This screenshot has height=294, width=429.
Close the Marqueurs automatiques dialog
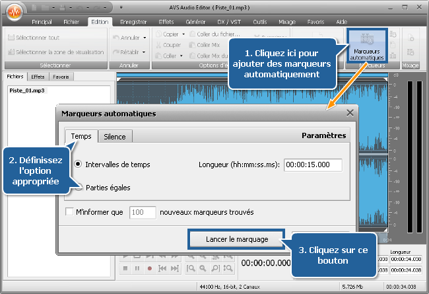350,113
